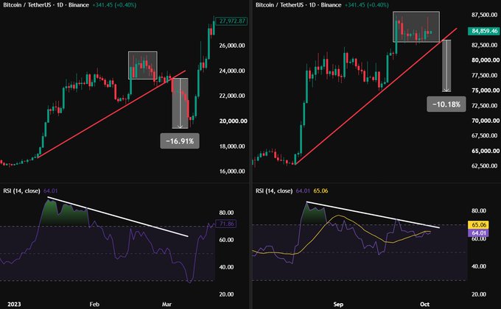Click the 77,500.00 price axis label

point(484,75)
